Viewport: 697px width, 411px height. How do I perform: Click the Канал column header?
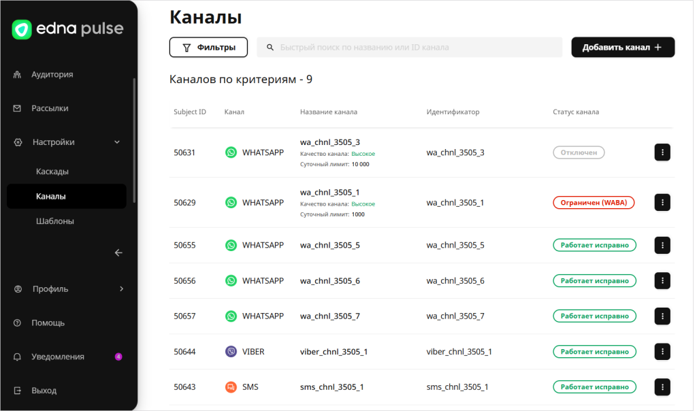(234, 112)
